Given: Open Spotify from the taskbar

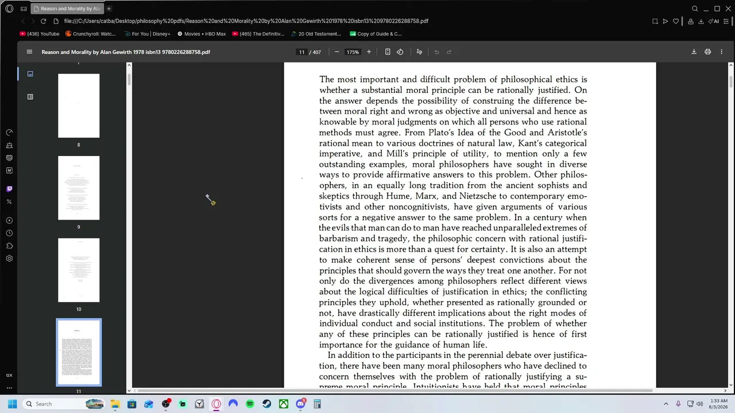Looking at the screenshot, I should click(x=250, y=404).
